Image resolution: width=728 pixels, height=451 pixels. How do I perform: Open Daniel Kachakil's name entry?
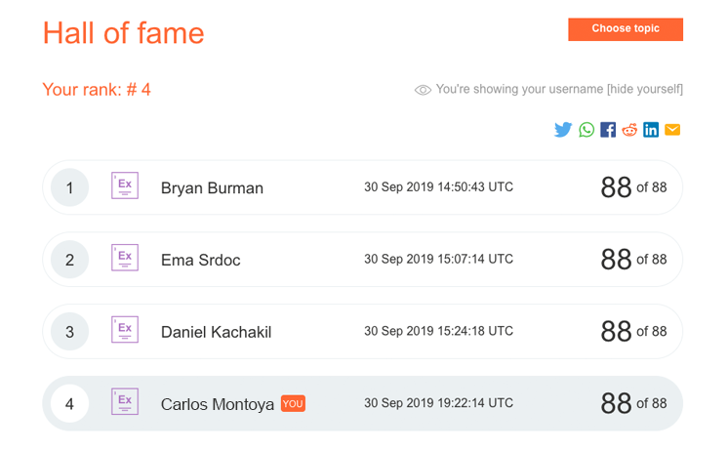[216, 332]
